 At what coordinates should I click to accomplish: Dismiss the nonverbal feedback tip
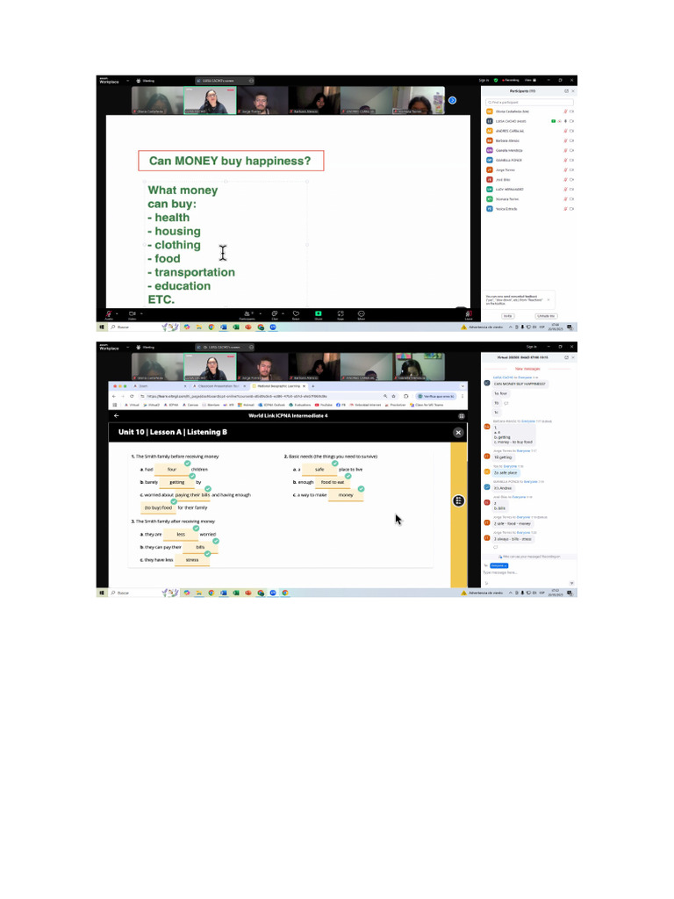click(549, 300)
